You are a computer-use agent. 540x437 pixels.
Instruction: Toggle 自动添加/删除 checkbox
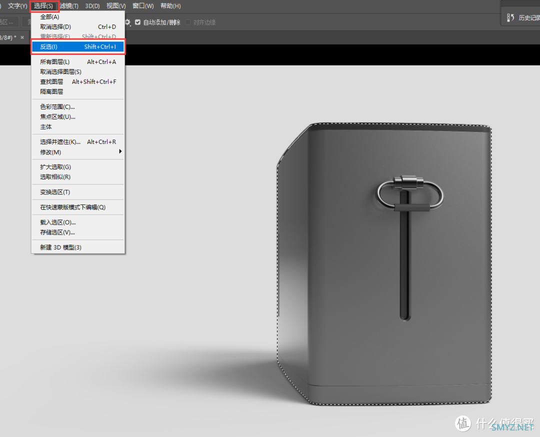point(138,22)
